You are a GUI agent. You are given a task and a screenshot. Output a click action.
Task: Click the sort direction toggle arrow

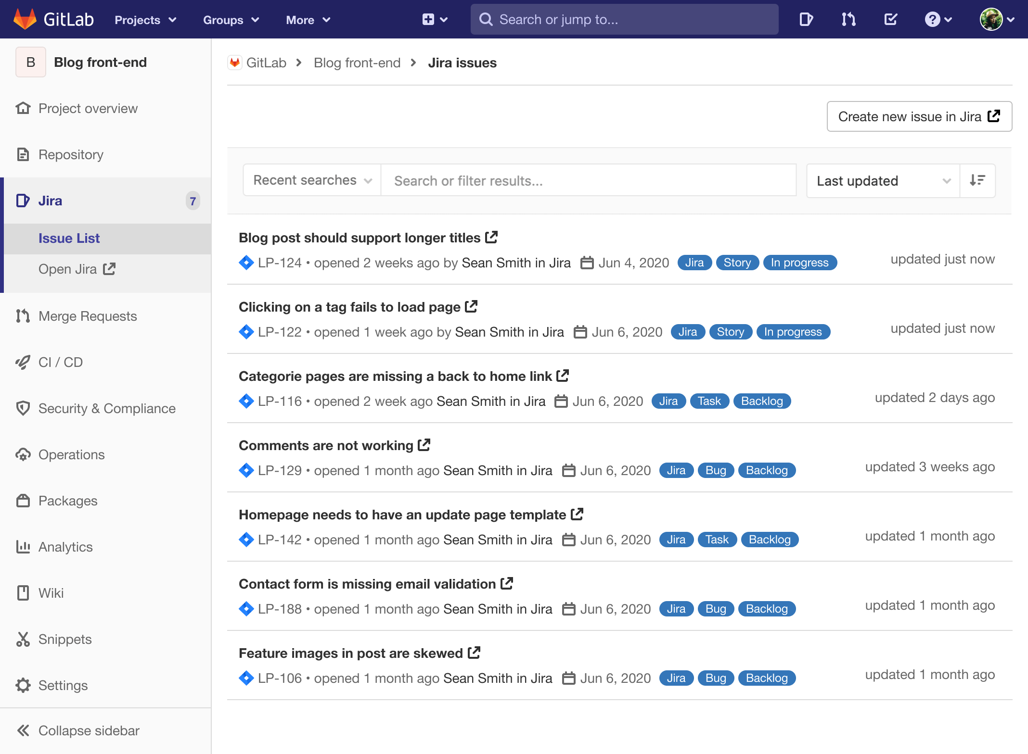pyautogui.click(x=978, y=179)
